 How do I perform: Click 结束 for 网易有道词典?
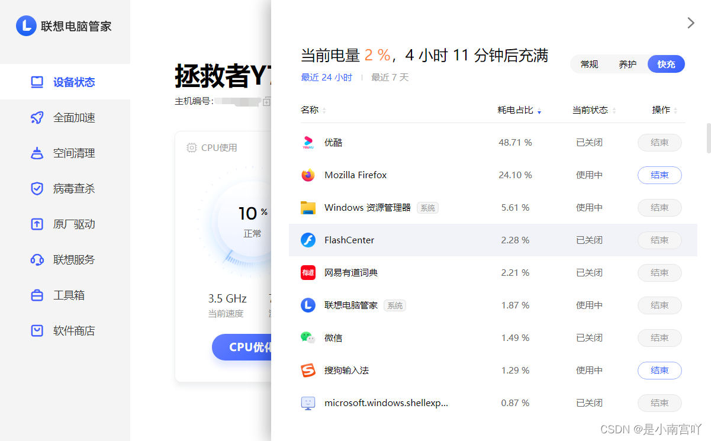[659, 273]
